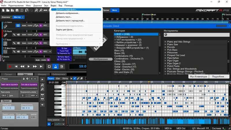Save the project with the floppy icon
This screenshot has height=130, width=231.
click(x=17, y=10)
